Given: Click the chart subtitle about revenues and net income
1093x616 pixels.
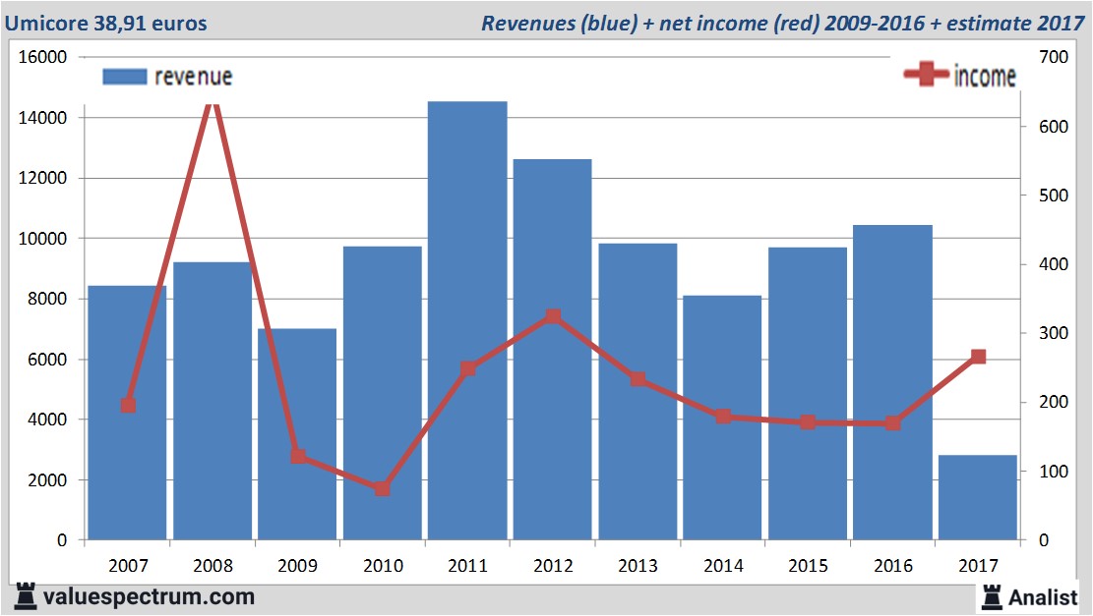Looking at the screenshot, I should [783, 23].
